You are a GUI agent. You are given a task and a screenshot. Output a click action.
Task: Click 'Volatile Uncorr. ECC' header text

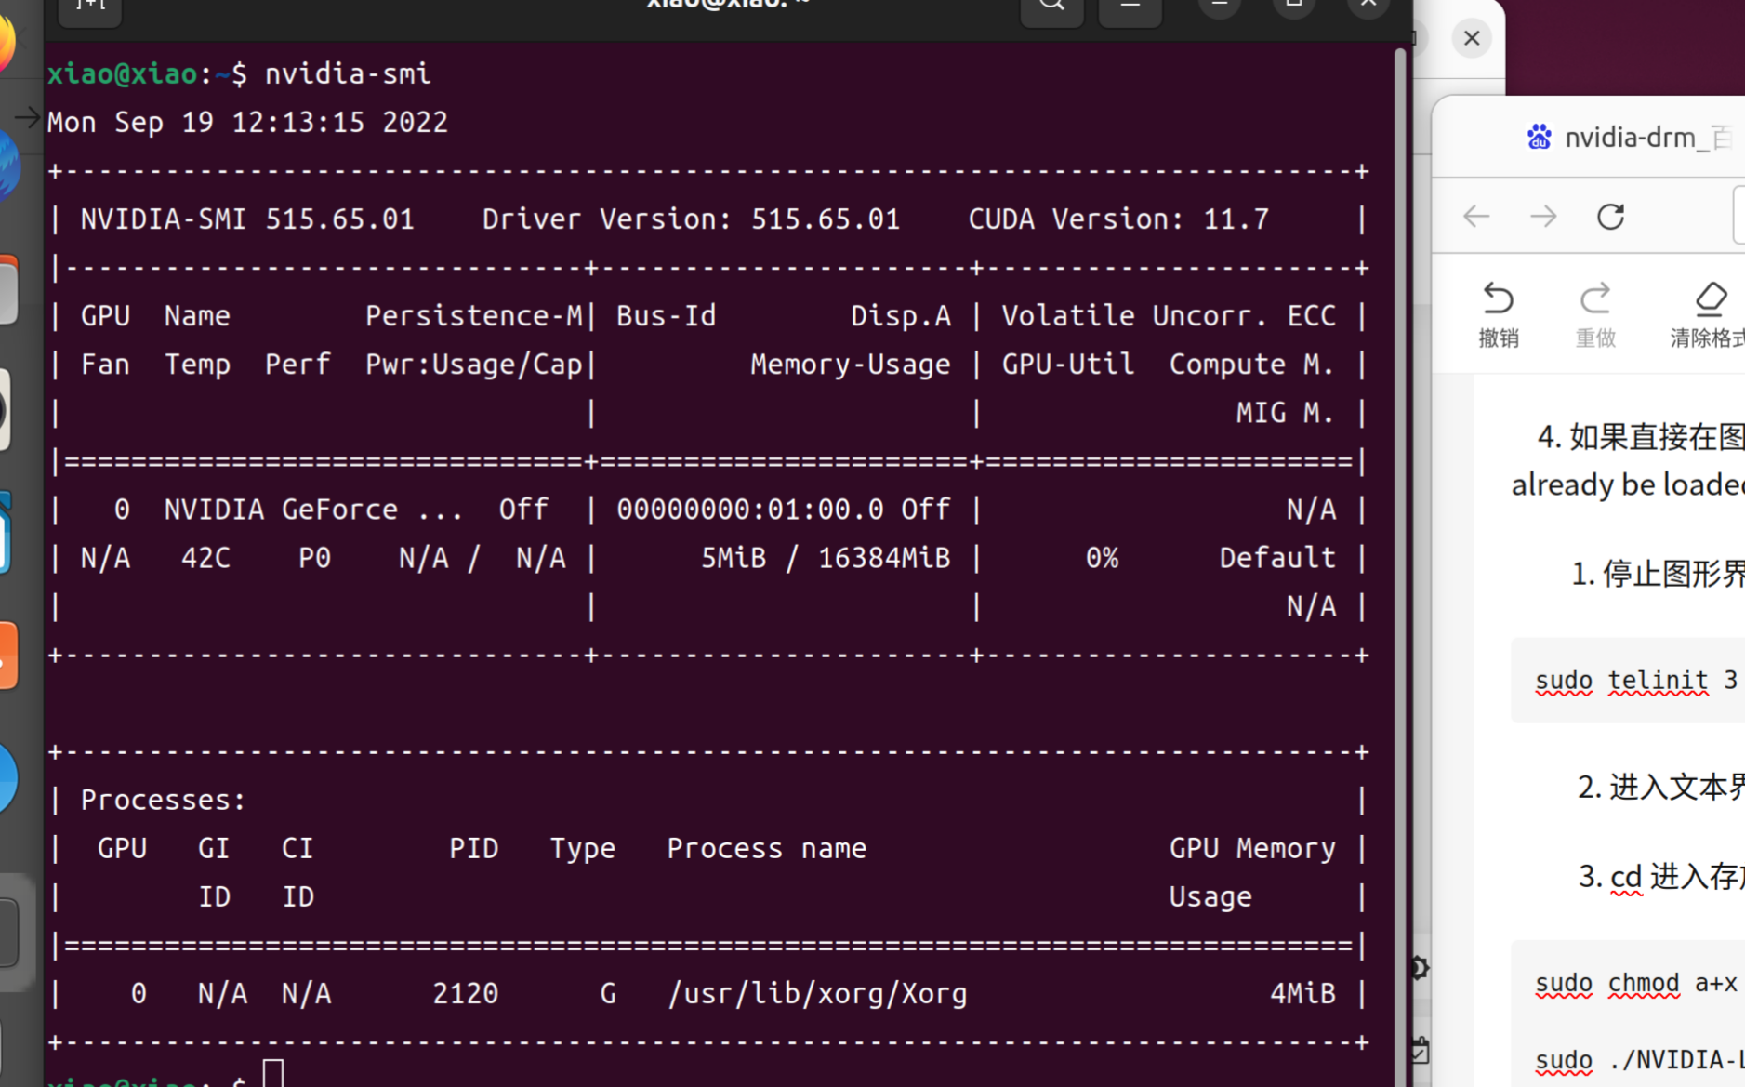(x=1169, y=315)
